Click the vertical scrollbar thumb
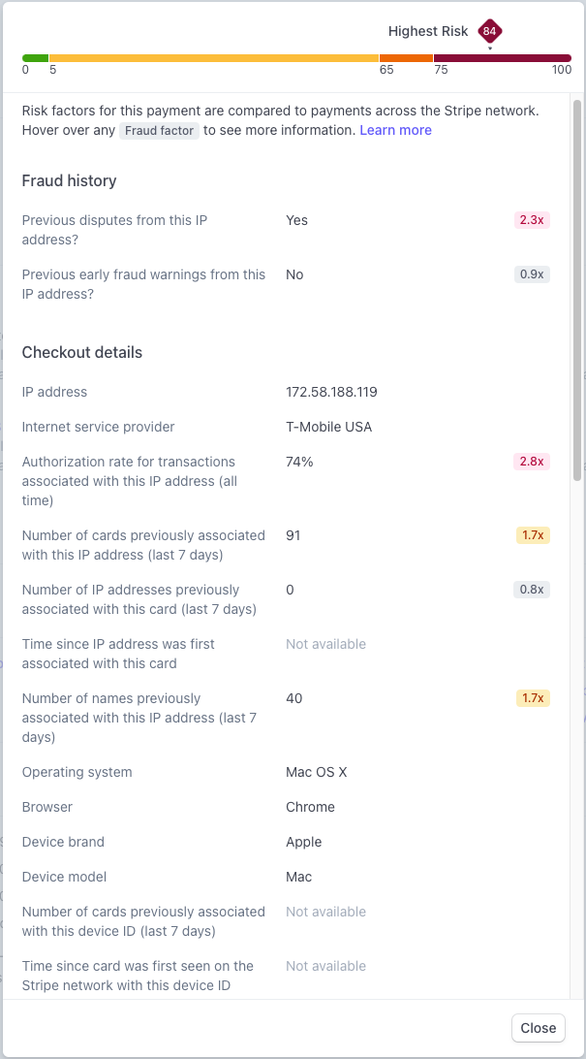The height and width of the screenshot is (1059, 586). 576,290
